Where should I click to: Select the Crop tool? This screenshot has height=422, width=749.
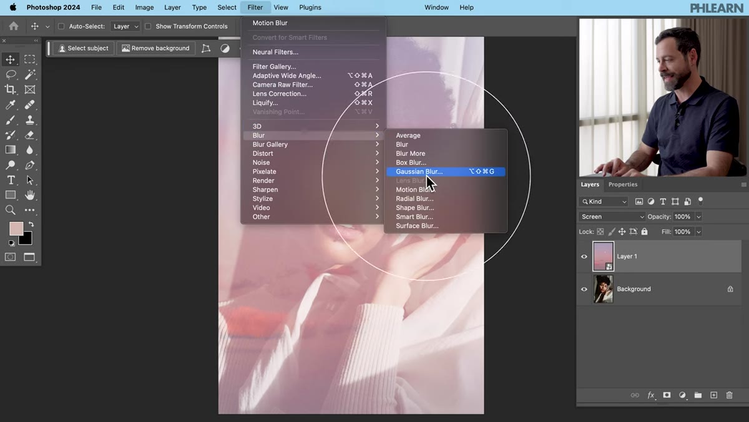[11, 89]
